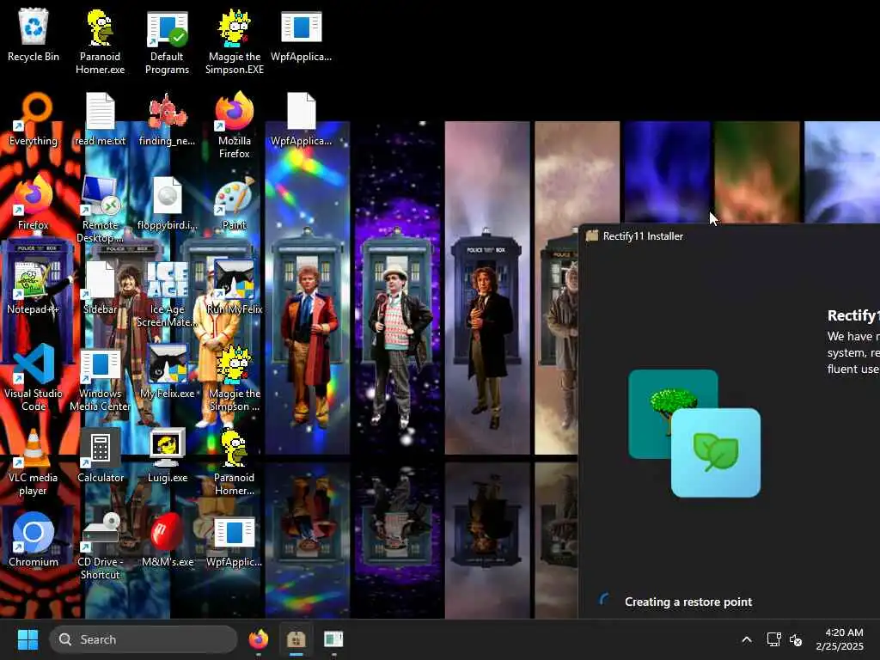Open the Windows Media Center shortcut

point(100,379)
